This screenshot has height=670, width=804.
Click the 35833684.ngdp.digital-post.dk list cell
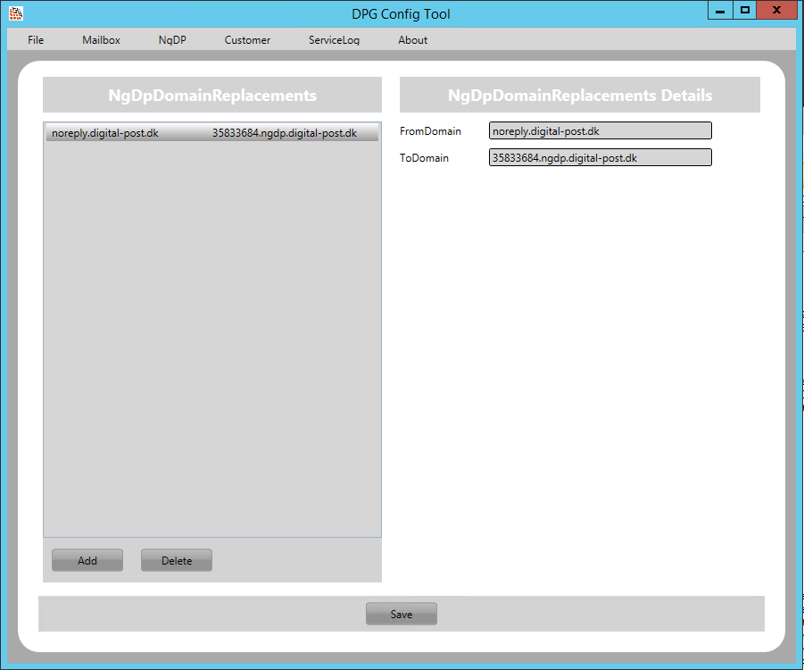click(x=285, y=133)
